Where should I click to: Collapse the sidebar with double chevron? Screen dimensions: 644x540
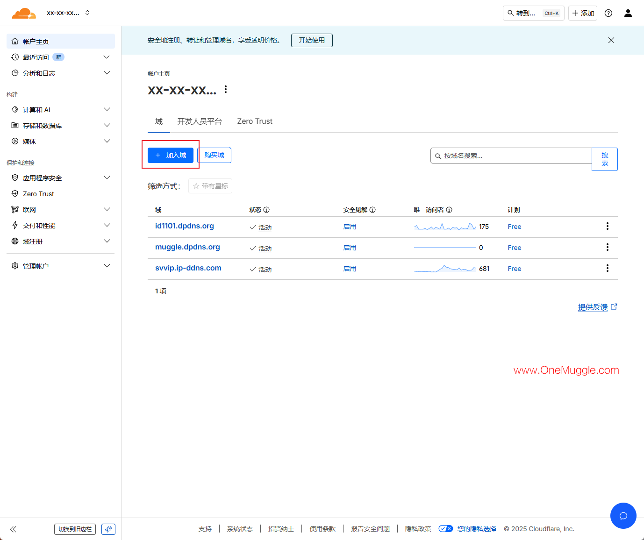pyautogui.click(x=13, y=529)
